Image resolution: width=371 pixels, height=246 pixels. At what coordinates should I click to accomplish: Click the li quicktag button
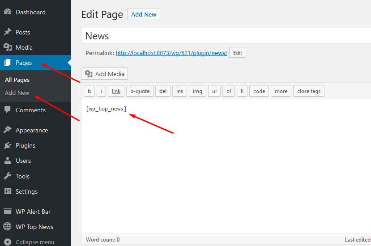pos(242,91)
